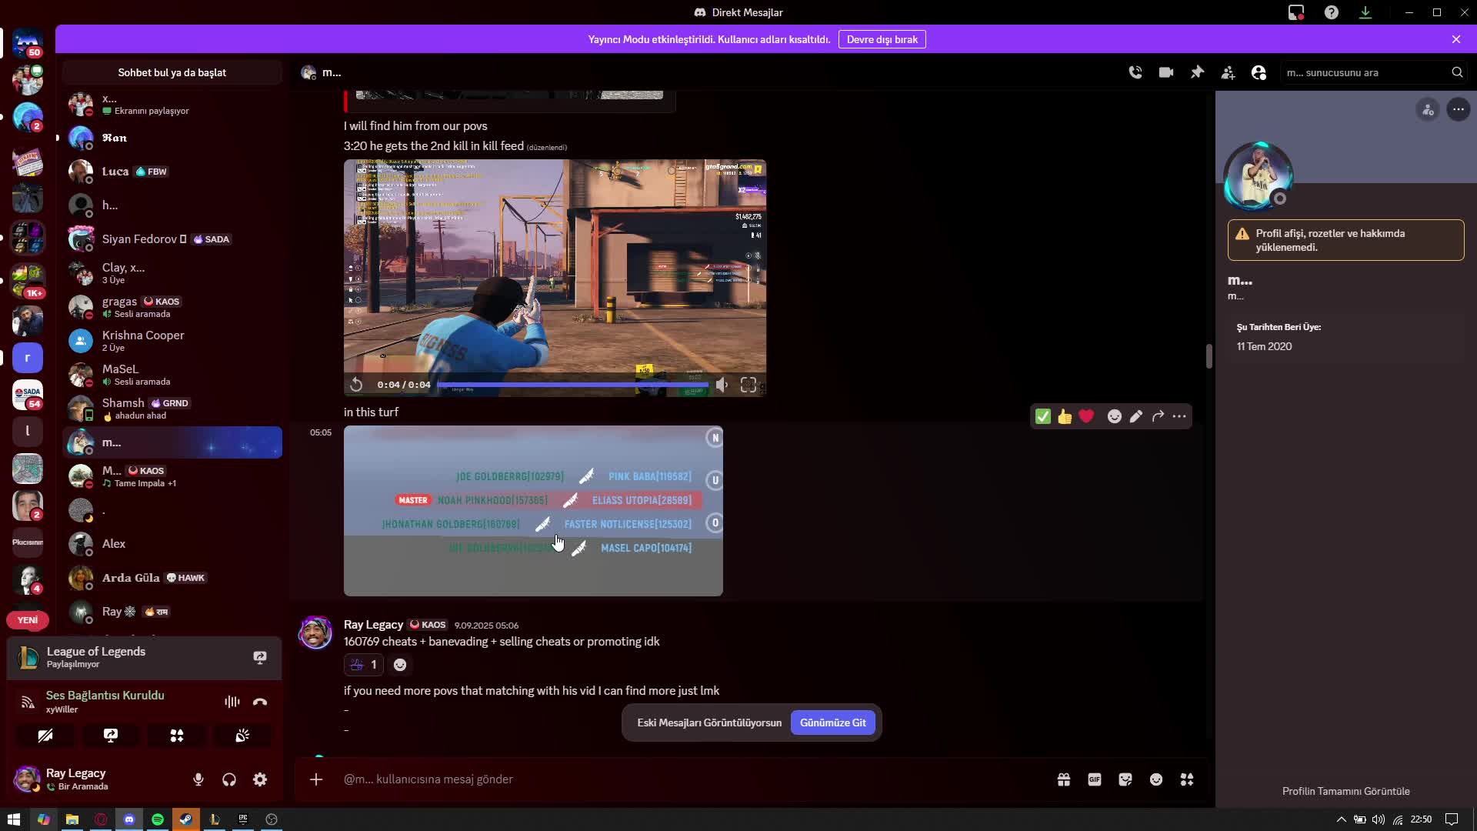Open more actions on the 'in this turf' message
The image size is (1477, 831).
click(1179, 416)
